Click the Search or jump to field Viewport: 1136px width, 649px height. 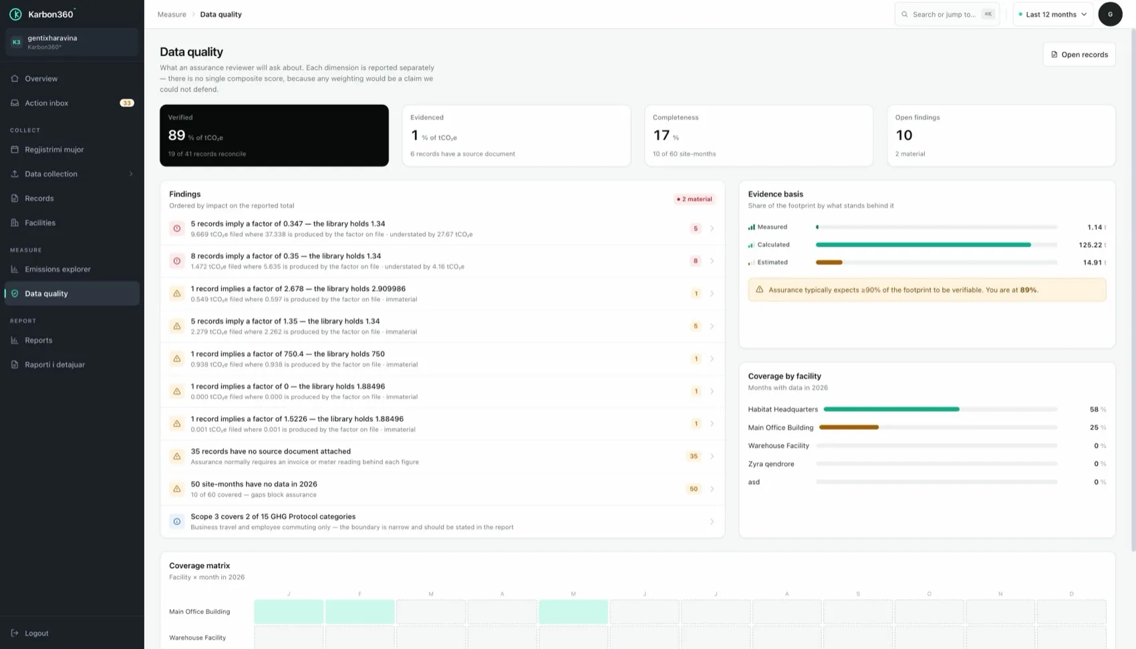(x=947, y=14)
